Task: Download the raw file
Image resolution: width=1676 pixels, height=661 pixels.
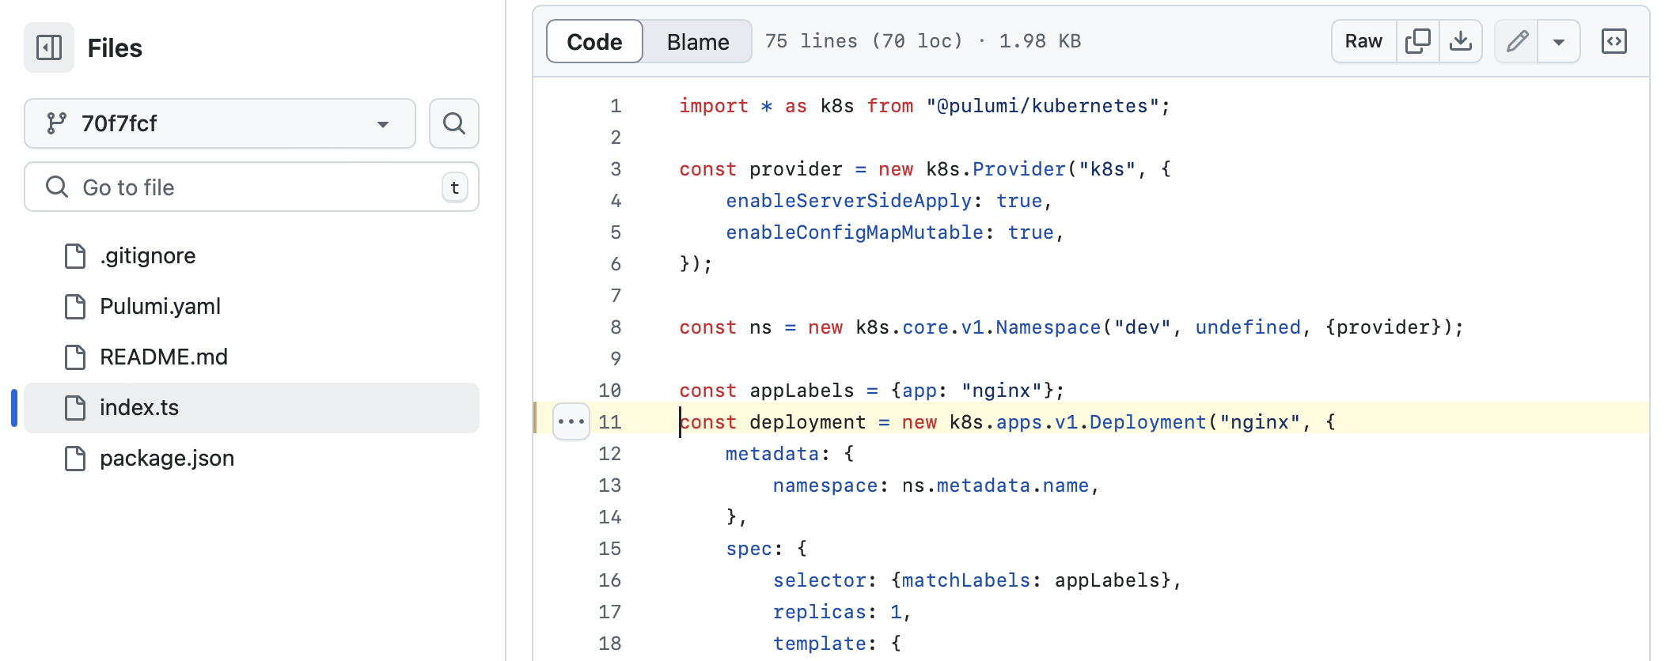Action: click(1460, 41)
